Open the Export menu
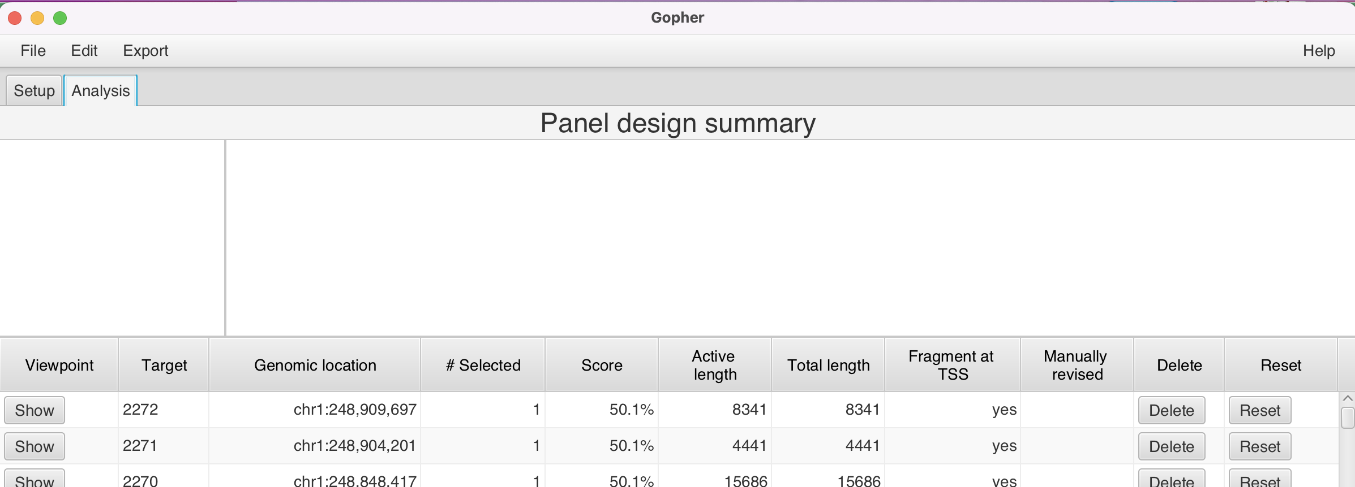This screenshot has width=1355, height=487. [145, 50]
